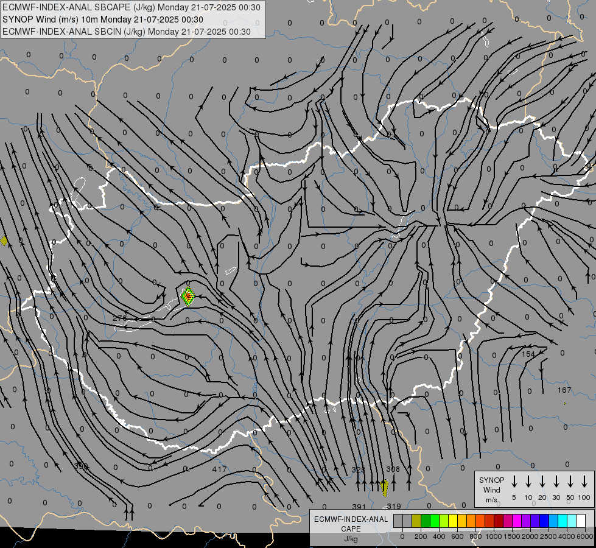The image size is (596, 548).
Task: Click the 1000 tick label on CAPE scale
Action: coord(494,536)
